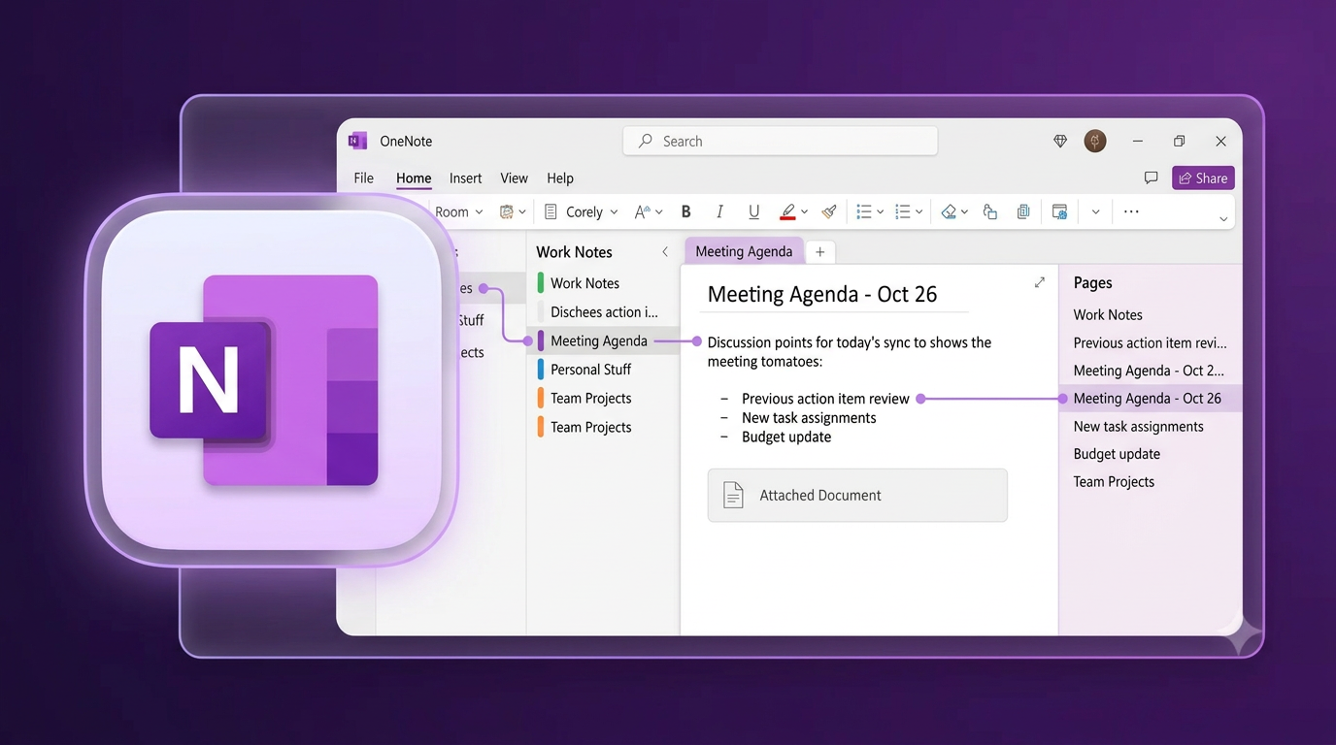
Task: Click the Work Notes notebook header
Action: (574, 251)
